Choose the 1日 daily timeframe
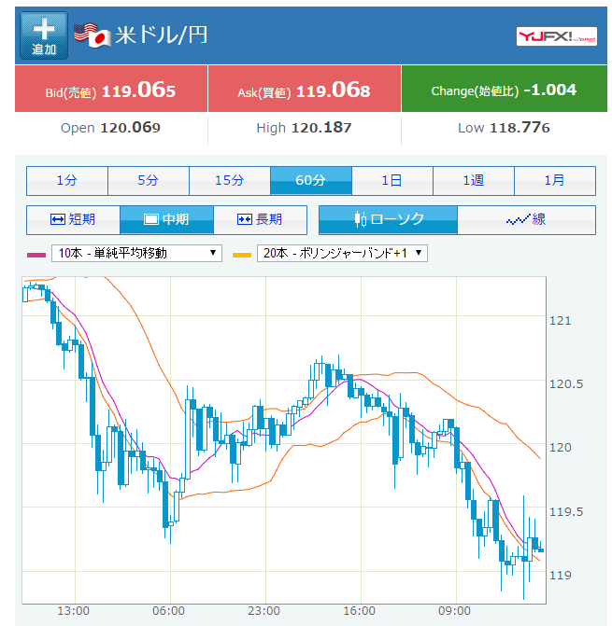 pyautogui.click(x=392, y=180)
